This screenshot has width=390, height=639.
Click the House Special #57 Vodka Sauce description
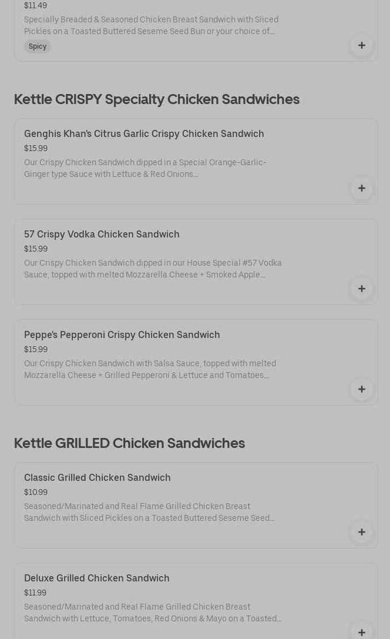click(153, 269)
